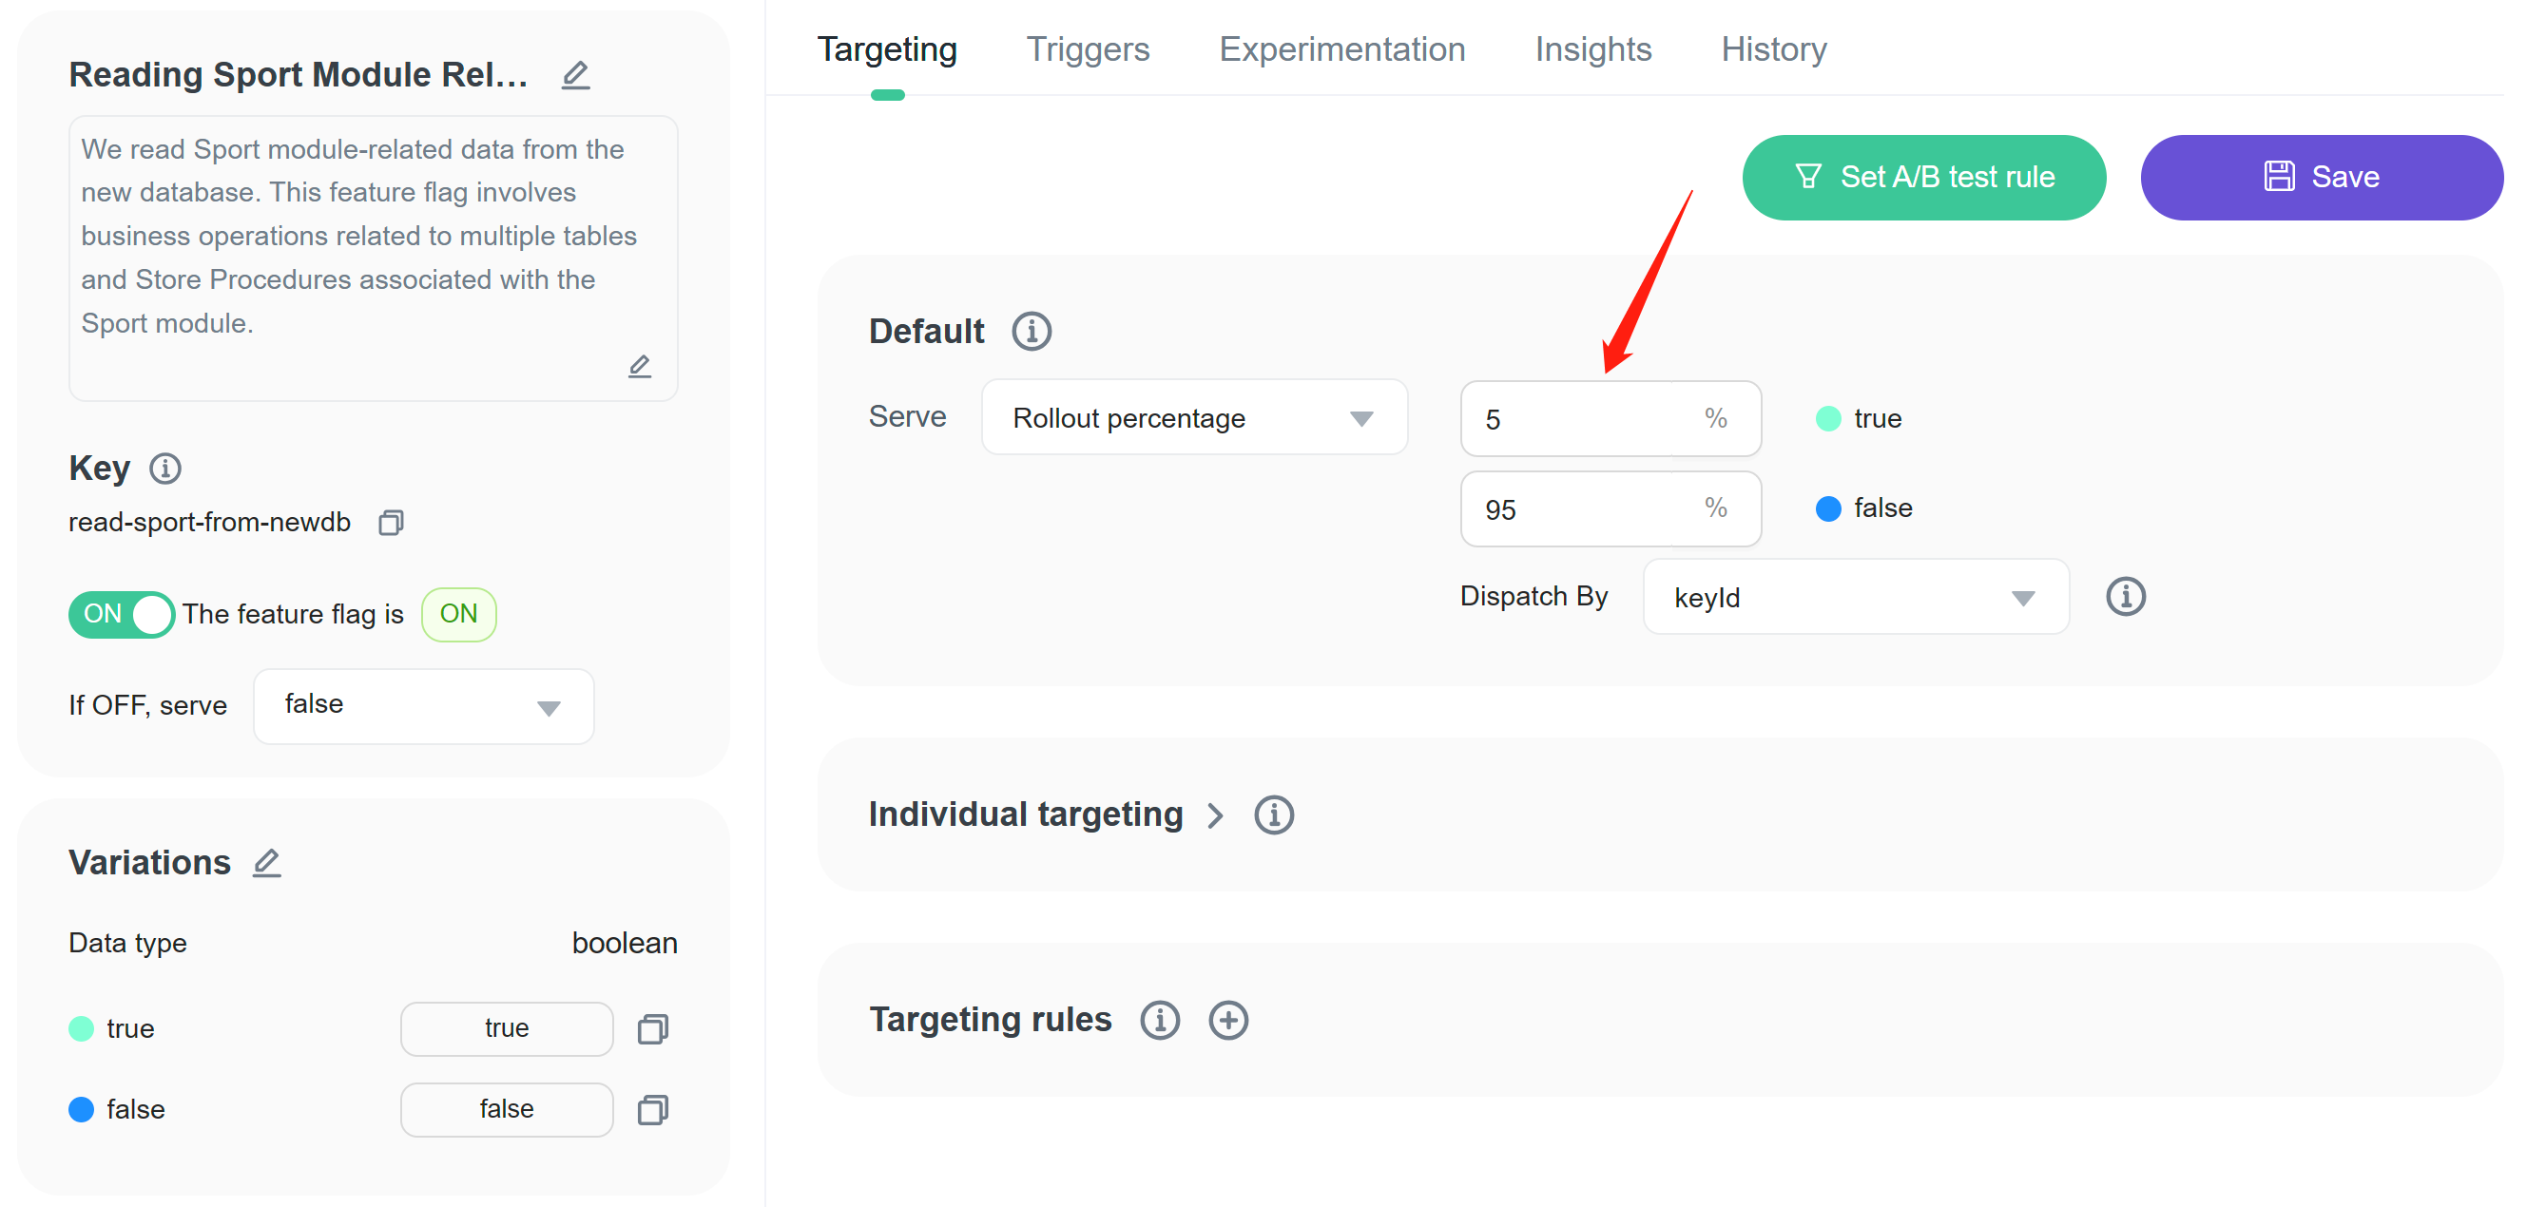
Task: Toggle the feature flag ON switch
Action: [122, 615]
